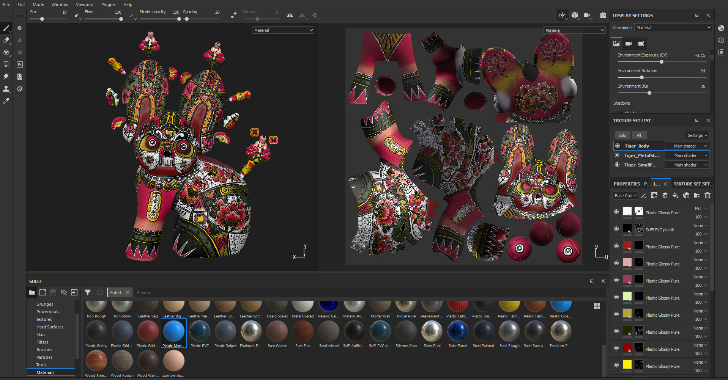Open the Plugins menu
This screenshot has height=380, width=728.
(109, 5)
